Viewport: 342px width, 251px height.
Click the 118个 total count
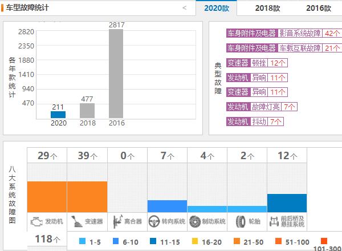47,239
